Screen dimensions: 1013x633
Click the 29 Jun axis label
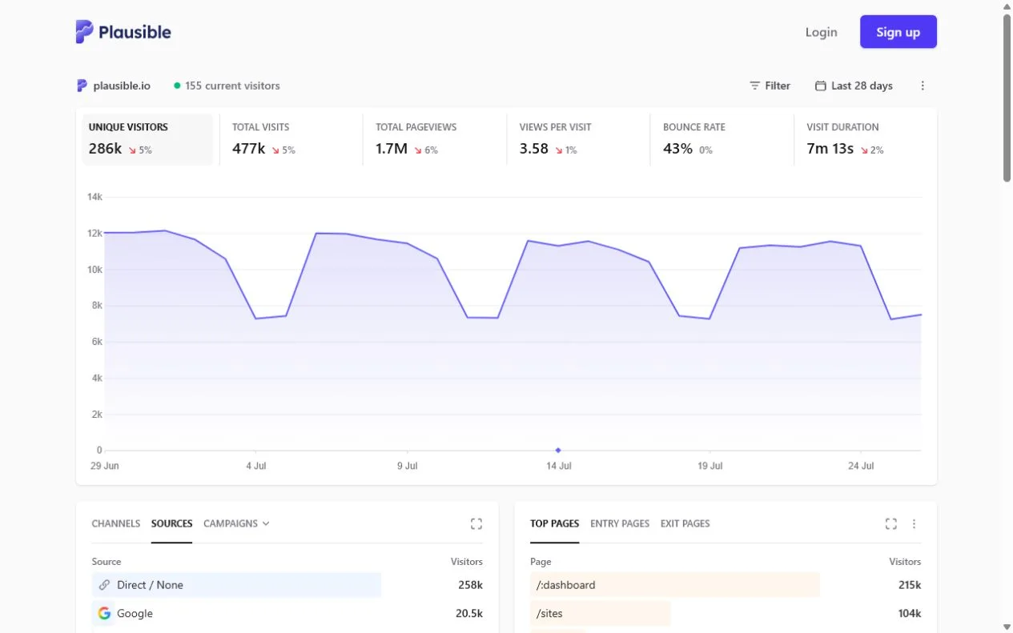coord(105,466)
